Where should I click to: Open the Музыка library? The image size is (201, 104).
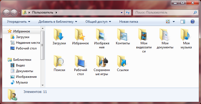click(19, 82)
